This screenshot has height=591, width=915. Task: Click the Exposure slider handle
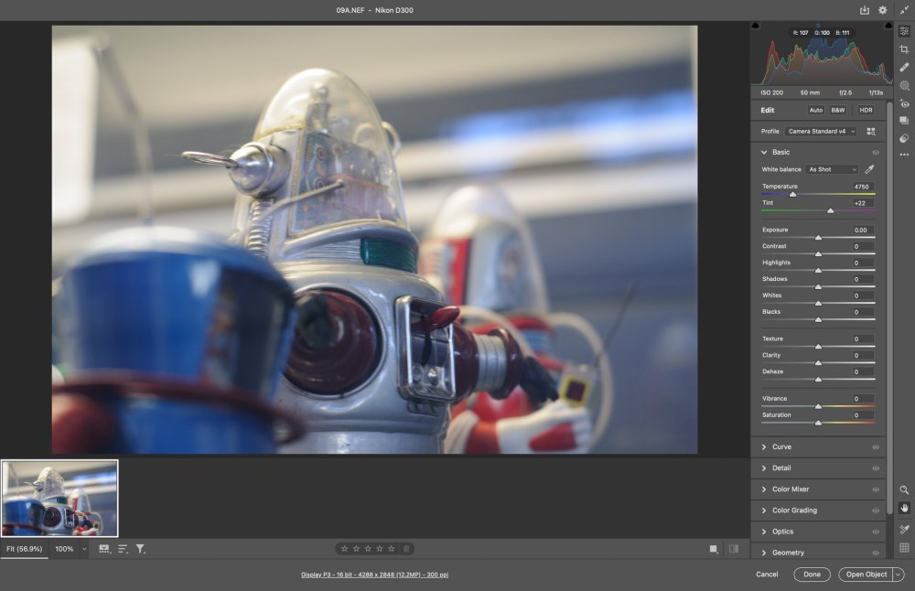pos(818,238)
